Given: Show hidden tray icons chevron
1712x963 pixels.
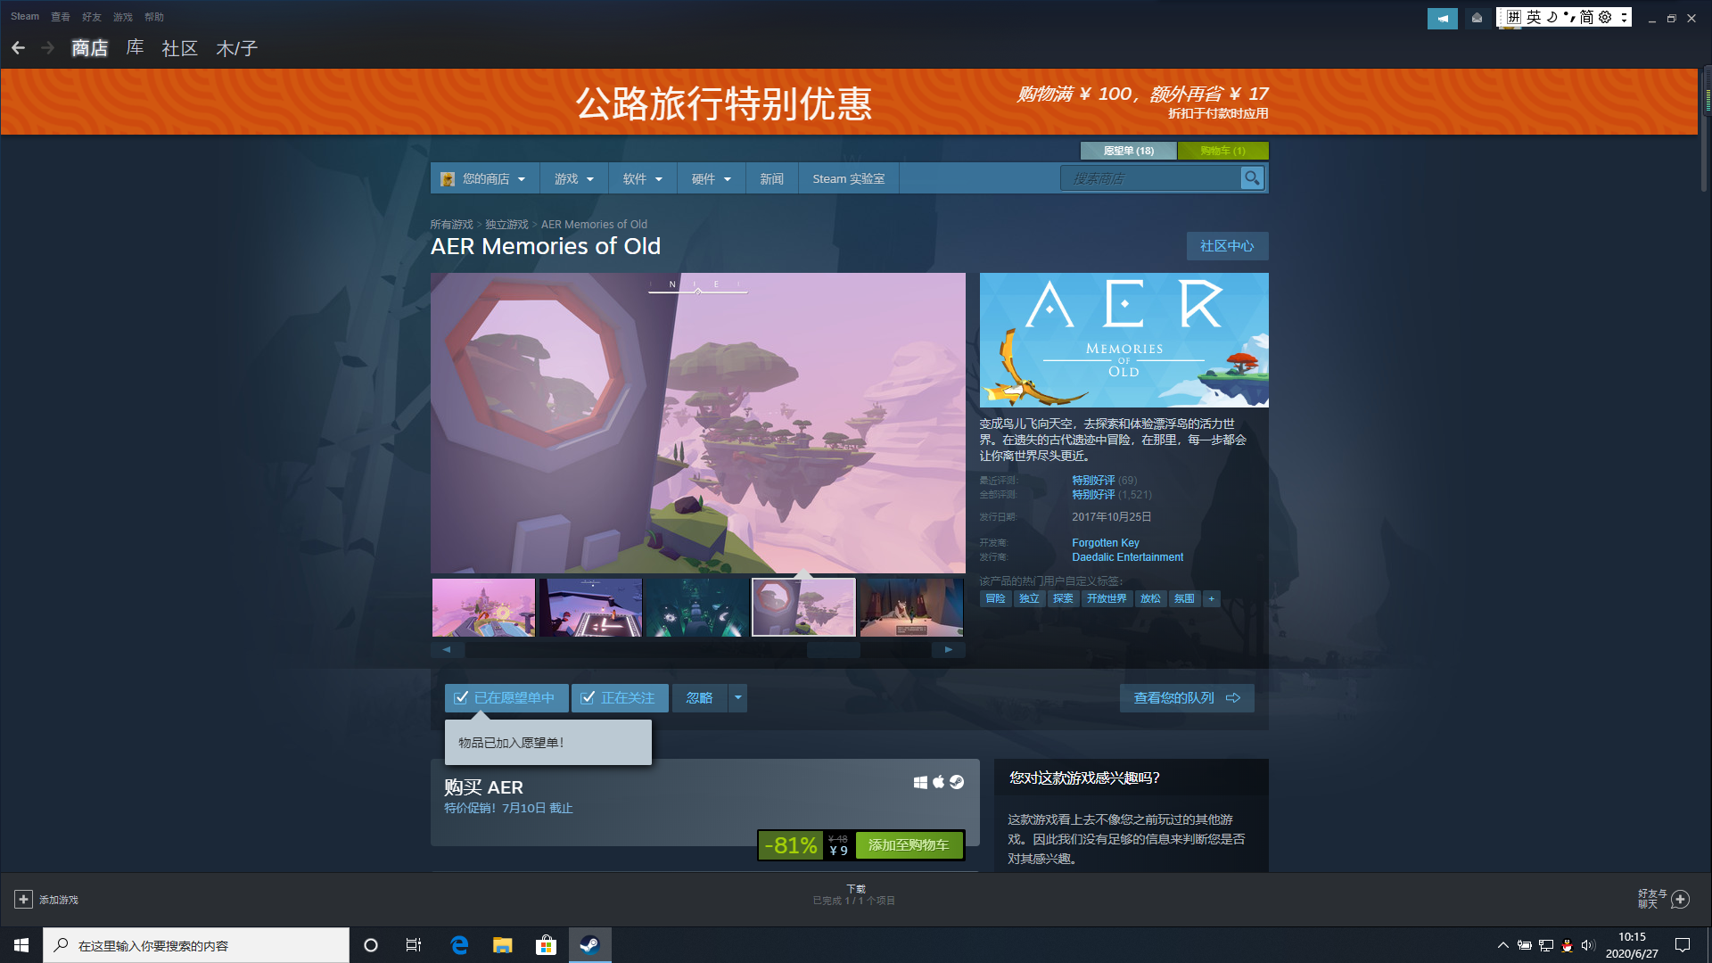Looking at the screenshot, I should point(1503,945).
